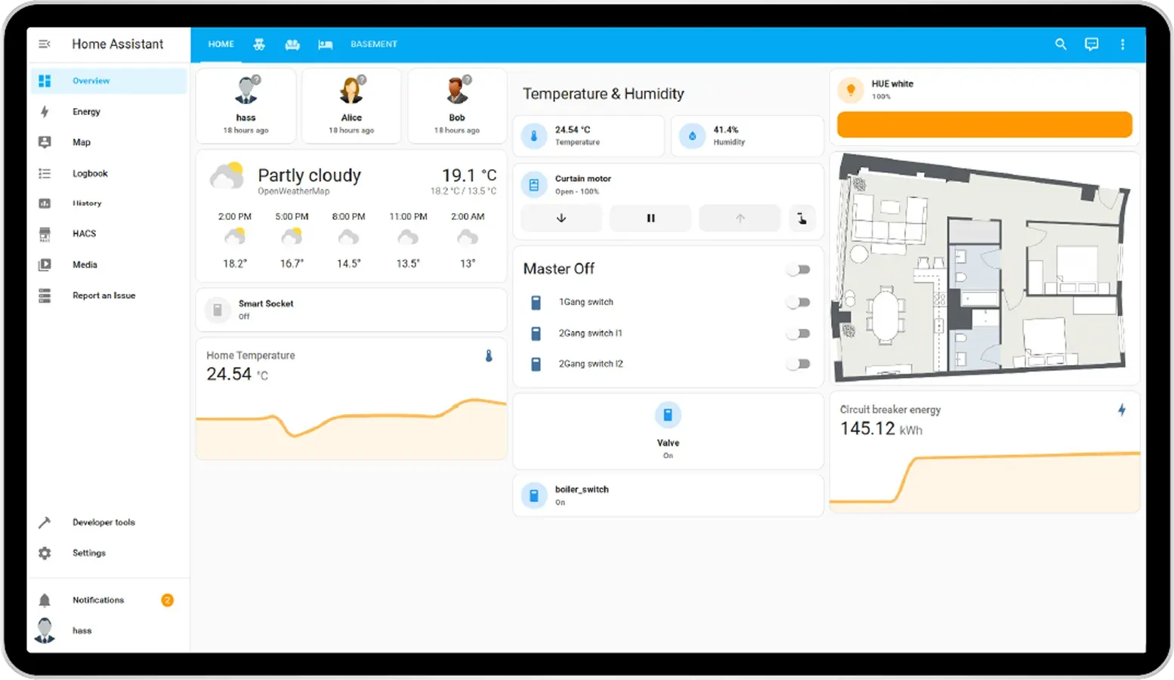Switch to the BASEMENT tab
1174x680 pixels.
(373, 44)
